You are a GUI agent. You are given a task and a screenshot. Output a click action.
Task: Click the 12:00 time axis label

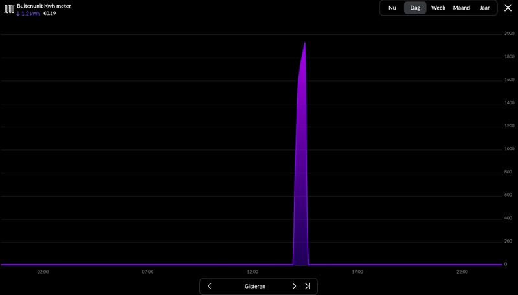point(253,272)
